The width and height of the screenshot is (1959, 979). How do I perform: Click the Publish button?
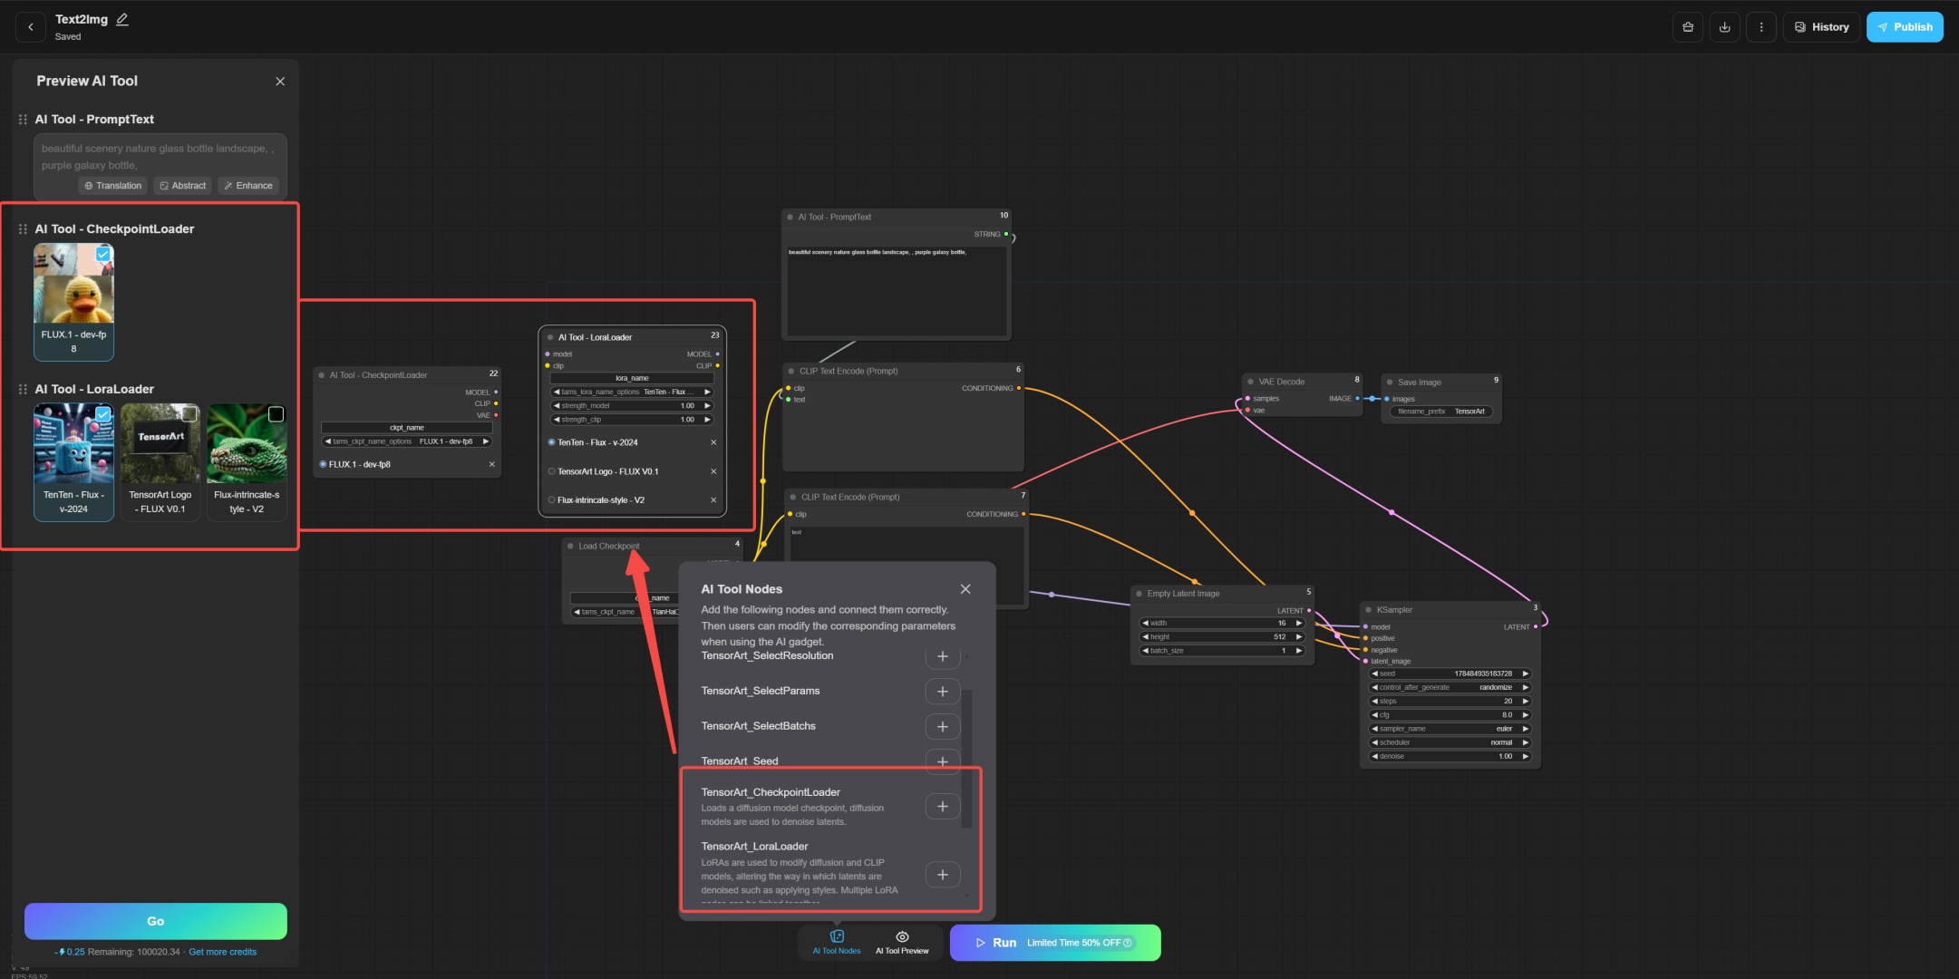(x=1905, y=27)
